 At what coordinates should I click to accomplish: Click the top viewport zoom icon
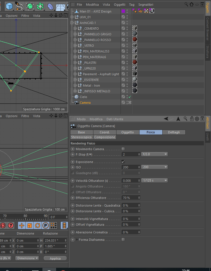pos(56,15)
